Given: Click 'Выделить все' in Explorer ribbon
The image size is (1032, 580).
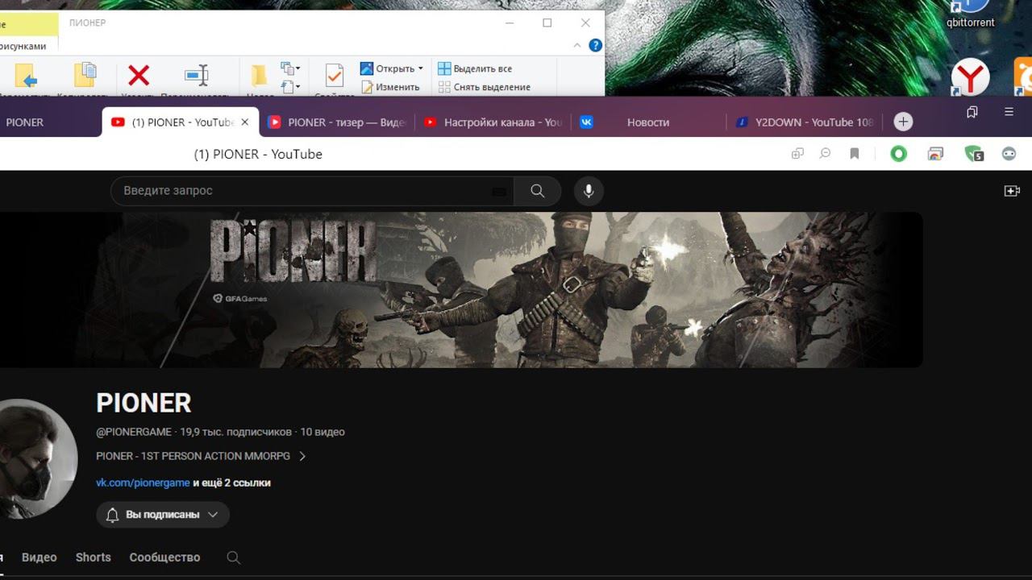Looking at the screenshot, I should [482, 68].
